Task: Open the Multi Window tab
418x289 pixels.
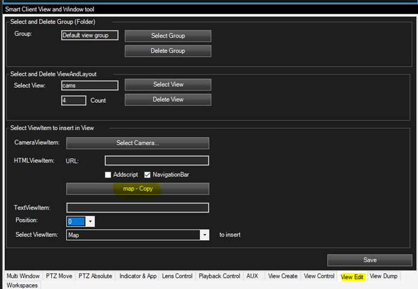Action: pos(21,276)
